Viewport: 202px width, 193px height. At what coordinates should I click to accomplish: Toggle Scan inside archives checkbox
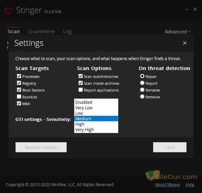(x=80, y=83)
